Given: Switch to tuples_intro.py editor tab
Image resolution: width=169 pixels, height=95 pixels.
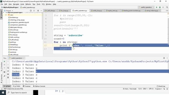Looking at the screenshot, I should point(112,11).
